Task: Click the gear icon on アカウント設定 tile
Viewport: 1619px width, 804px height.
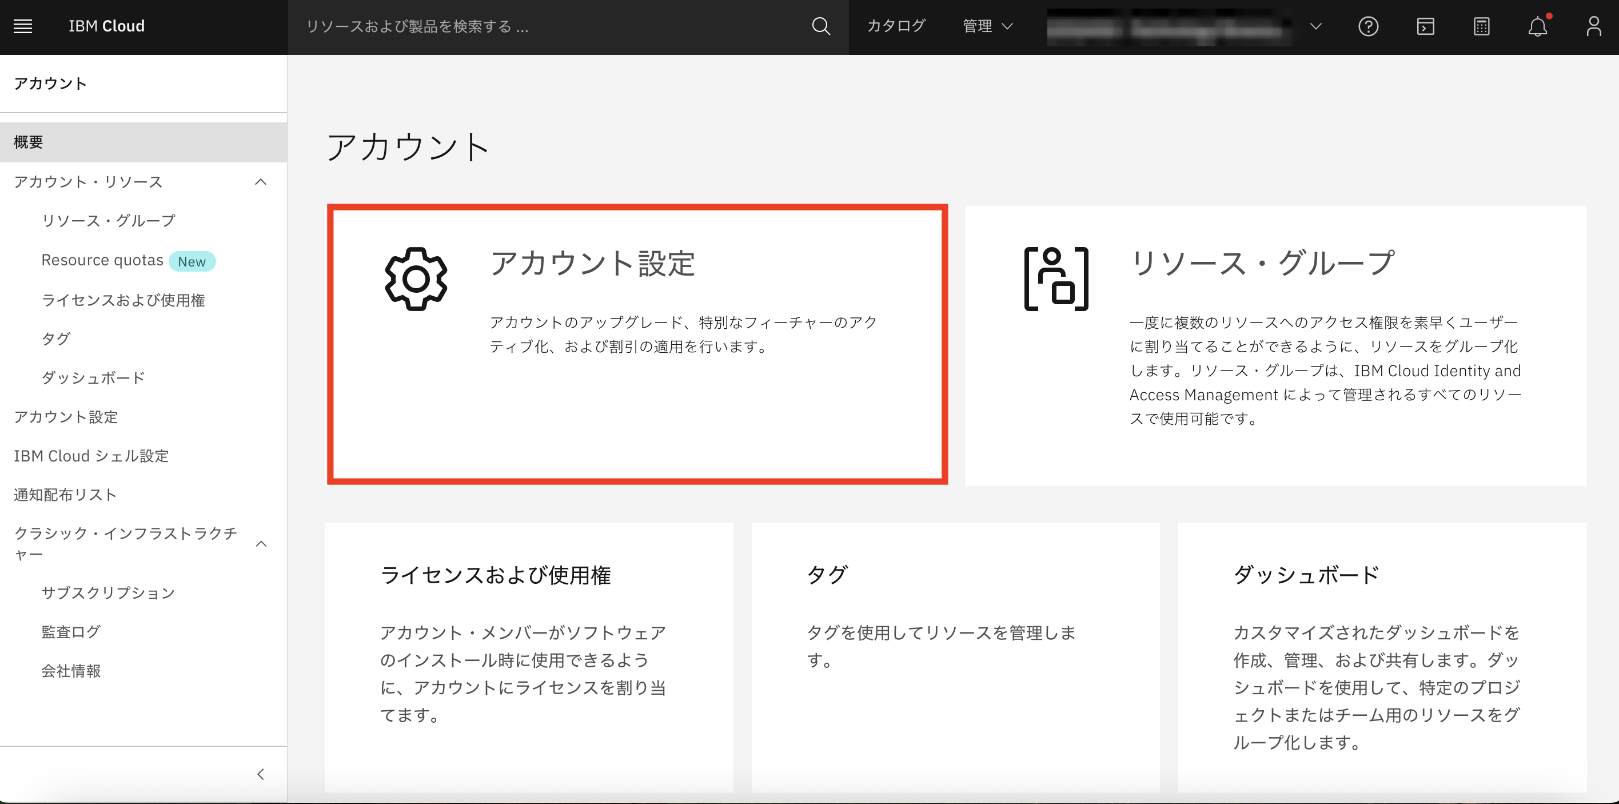Action: [x=416, y=278]
